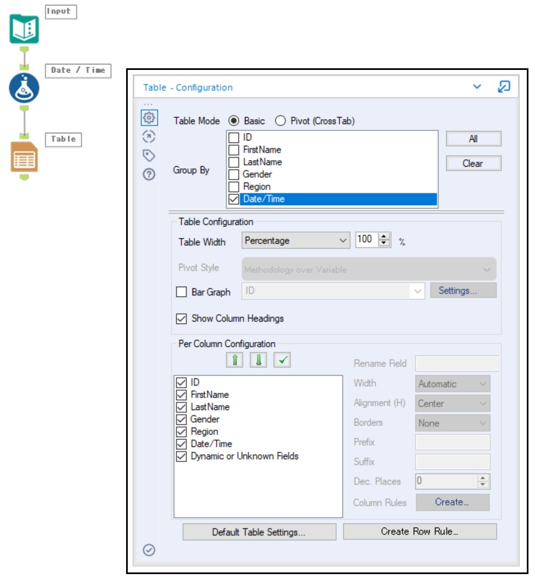Viewport: 535px width, 579px height.
Task: Toggle Show Column Headings checkbox
Action: point(182,318)
